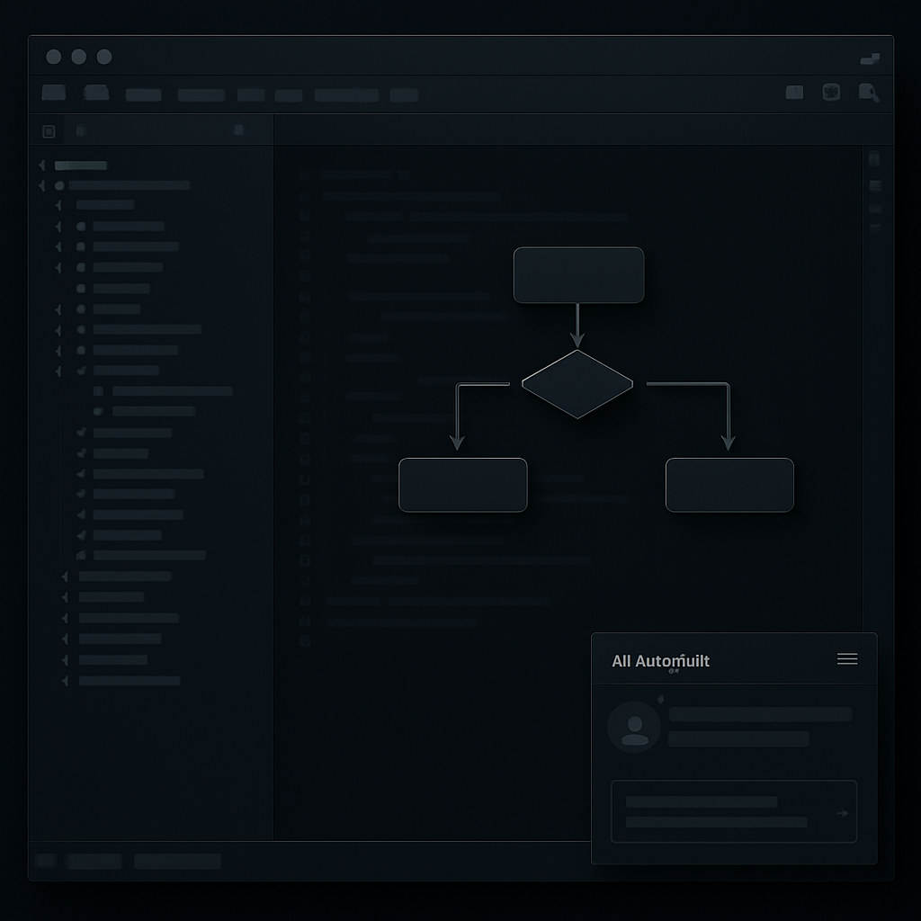Select the bottom-left rectangle flowchart node
The width and height of the screenshot is (921, 921).
tap(463, 485)
